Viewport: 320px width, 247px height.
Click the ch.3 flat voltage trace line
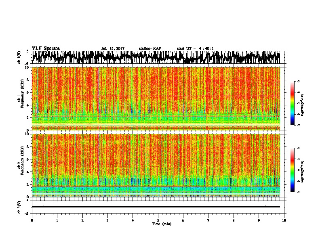pos(156,207)
